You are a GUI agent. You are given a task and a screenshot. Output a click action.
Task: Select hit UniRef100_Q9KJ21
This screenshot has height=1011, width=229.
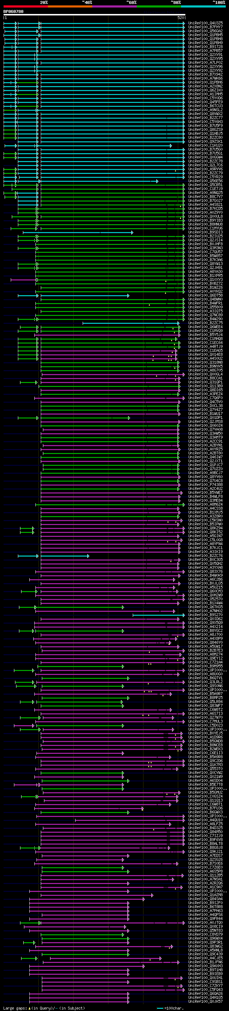[x=205, y=852]
